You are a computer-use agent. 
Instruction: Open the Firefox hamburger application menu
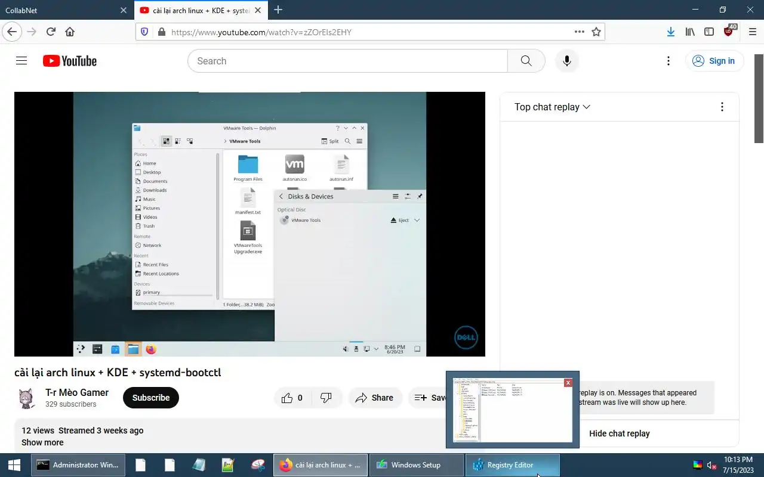tap(751, 32)
